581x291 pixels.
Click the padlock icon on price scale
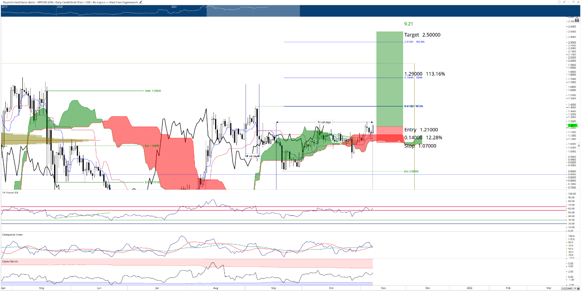coord(577,20)
